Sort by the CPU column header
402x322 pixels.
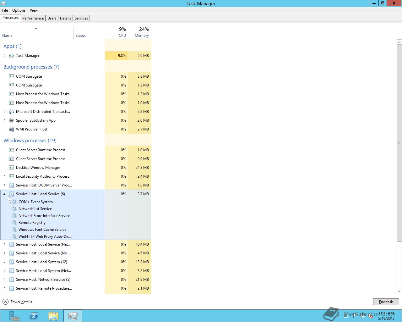(x=117, y=32)
